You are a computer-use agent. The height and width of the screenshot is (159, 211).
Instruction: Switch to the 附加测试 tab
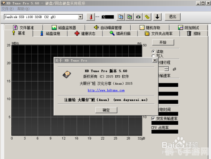coord(189,27)
